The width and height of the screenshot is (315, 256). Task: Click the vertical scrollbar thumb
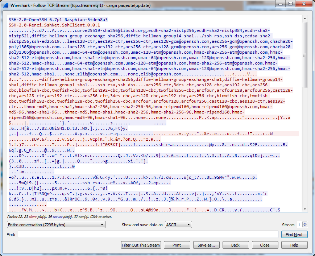304,54
